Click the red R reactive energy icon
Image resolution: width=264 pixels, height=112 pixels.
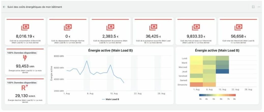click(25, 88)
